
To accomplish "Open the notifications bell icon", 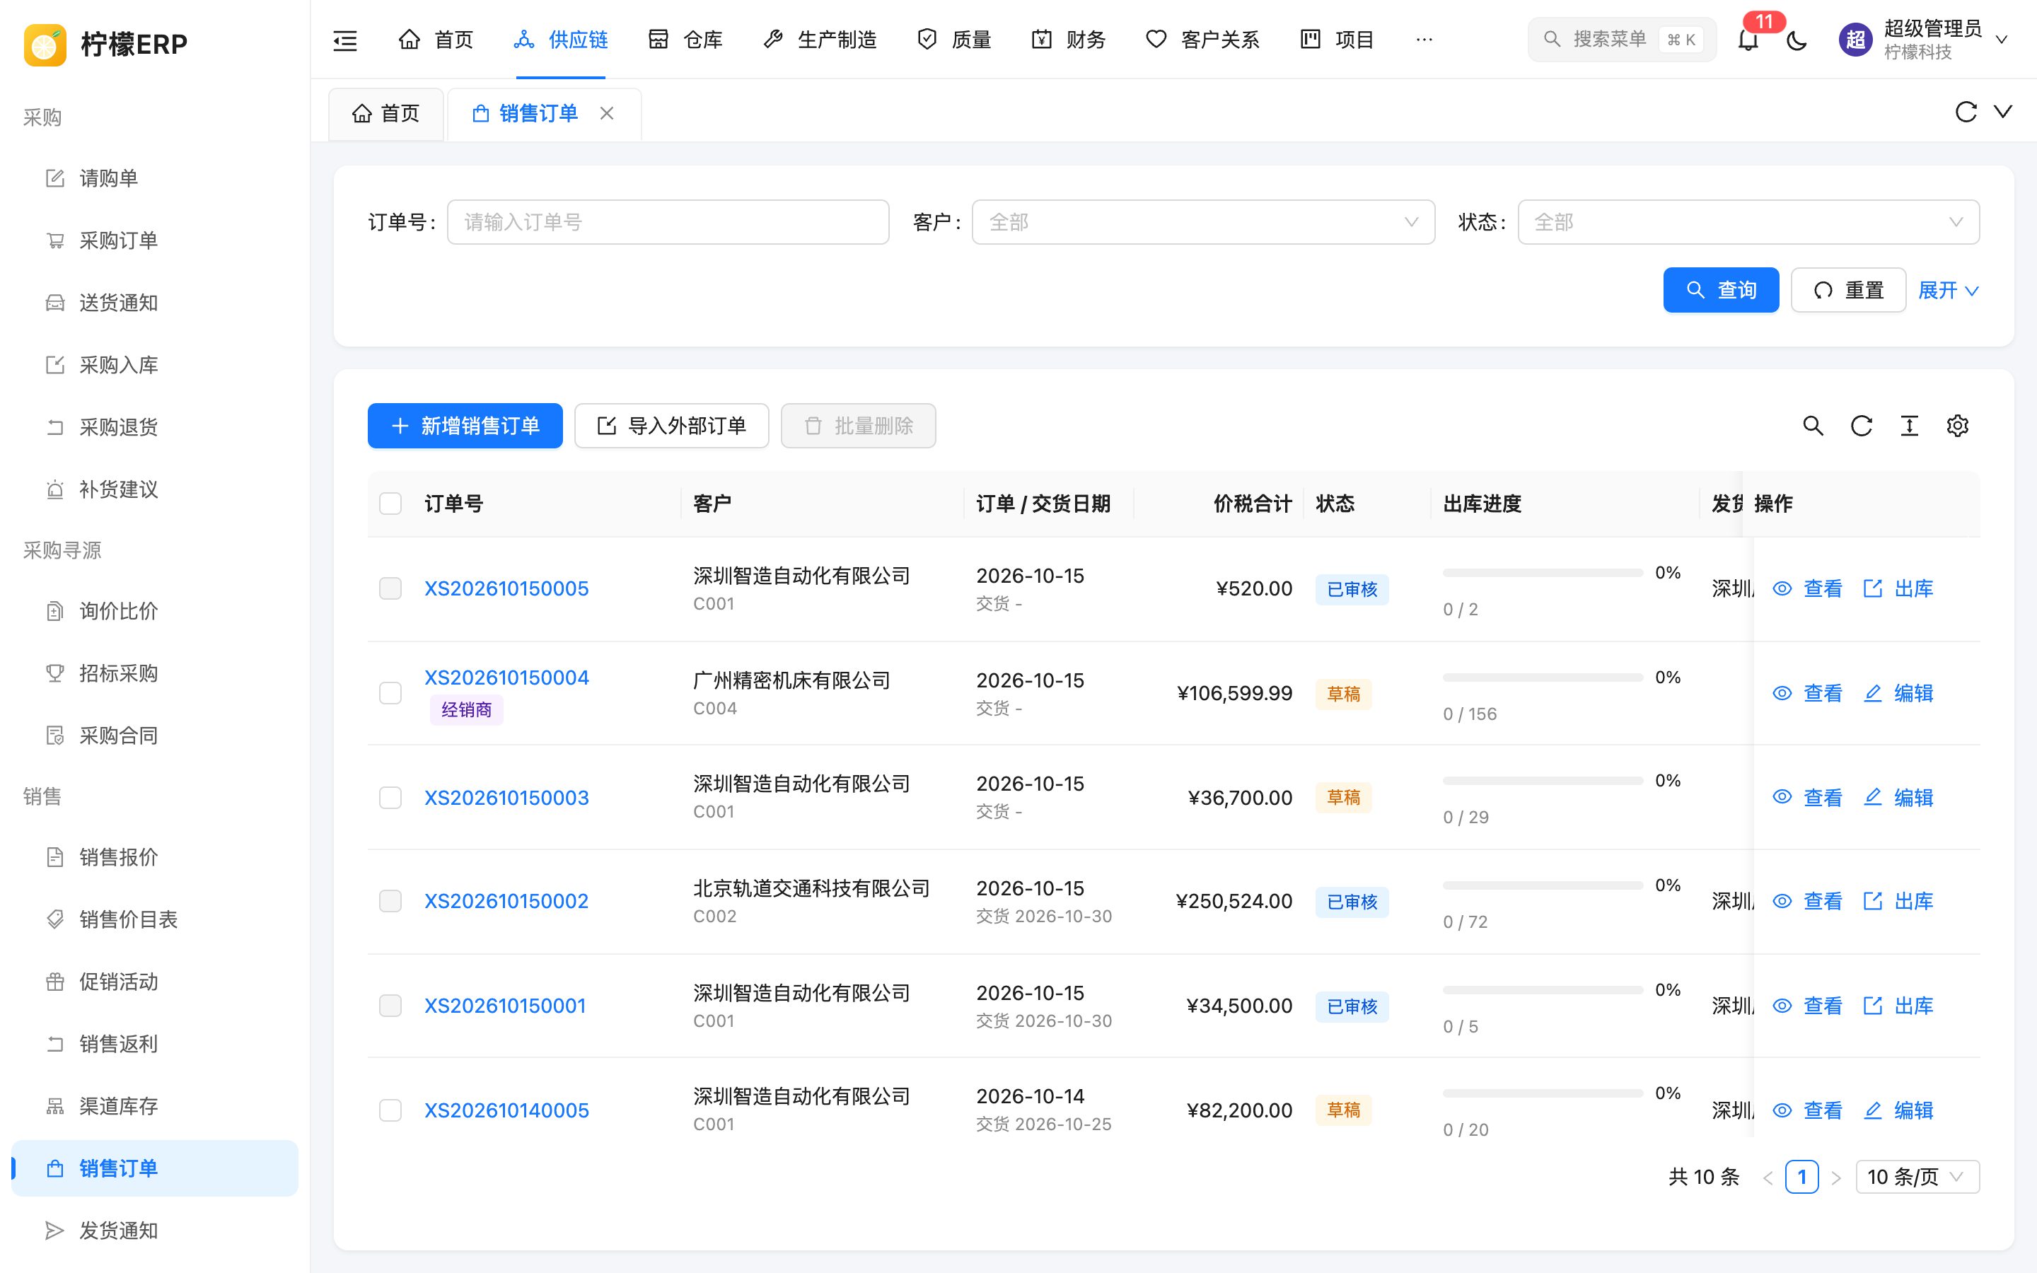I will [x=1748, y=40].
